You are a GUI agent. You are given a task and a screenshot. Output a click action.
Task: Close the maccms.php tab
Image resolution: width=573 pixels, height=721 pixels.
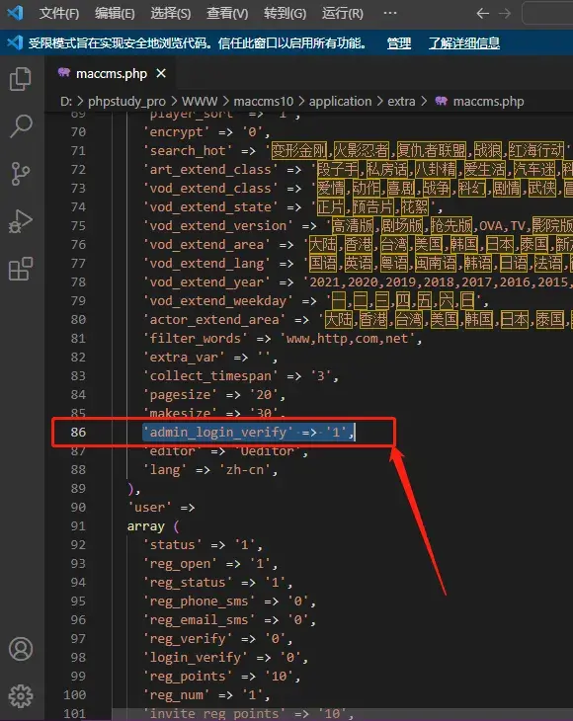click(161, 73)
